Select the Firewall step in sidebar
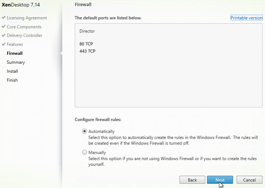Viewport: 265px width, 188px height. pos(15,53)
